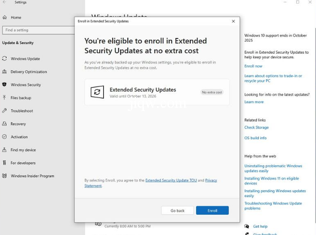Maximize the Settings window
The width and height of the screenshot is (316, 235).
click(298, 2)
